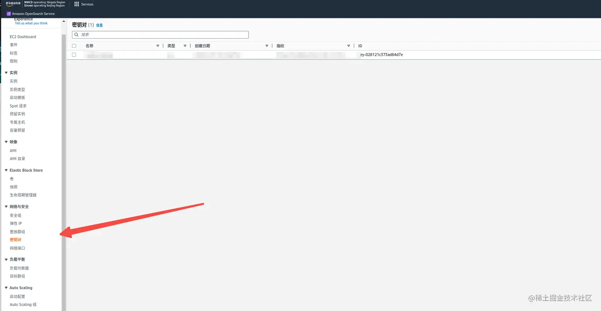
Task: Open AMI 目录 in the sidebar
Action: [17, 159]
